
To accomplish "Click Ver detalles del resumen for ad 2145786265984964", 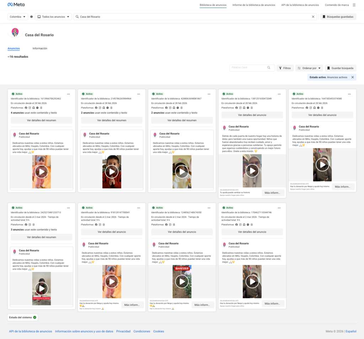I will [x=112, y=120].
